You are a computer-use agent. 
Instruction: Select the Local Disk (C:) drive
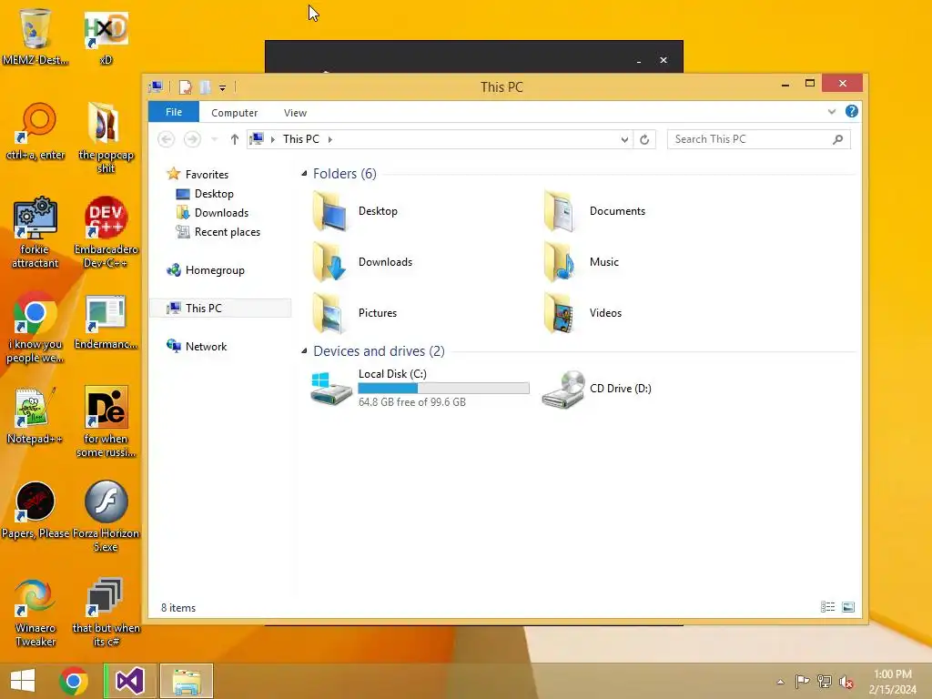(419, 388)
